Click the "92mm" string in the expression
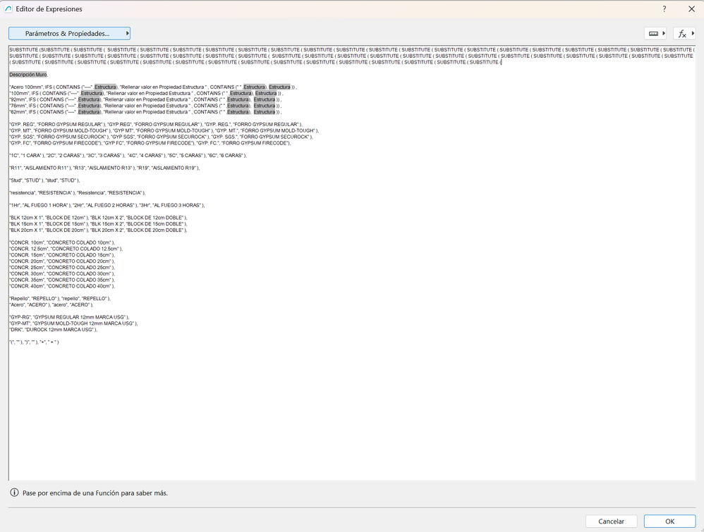Screen dimensions: 704x532 18,99
